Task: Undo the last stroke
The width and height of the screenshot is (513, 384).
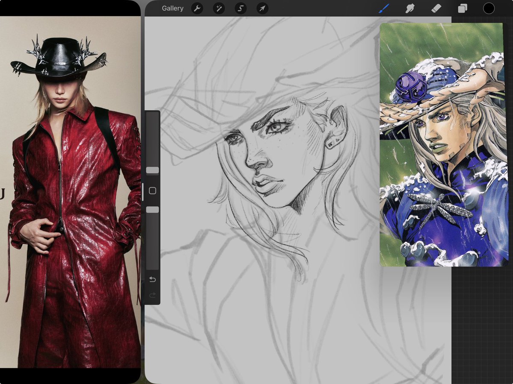Action: click(x=152, y=279)
